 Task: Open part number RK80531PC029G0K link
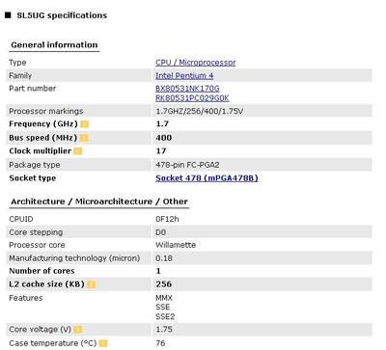(192, 97)
